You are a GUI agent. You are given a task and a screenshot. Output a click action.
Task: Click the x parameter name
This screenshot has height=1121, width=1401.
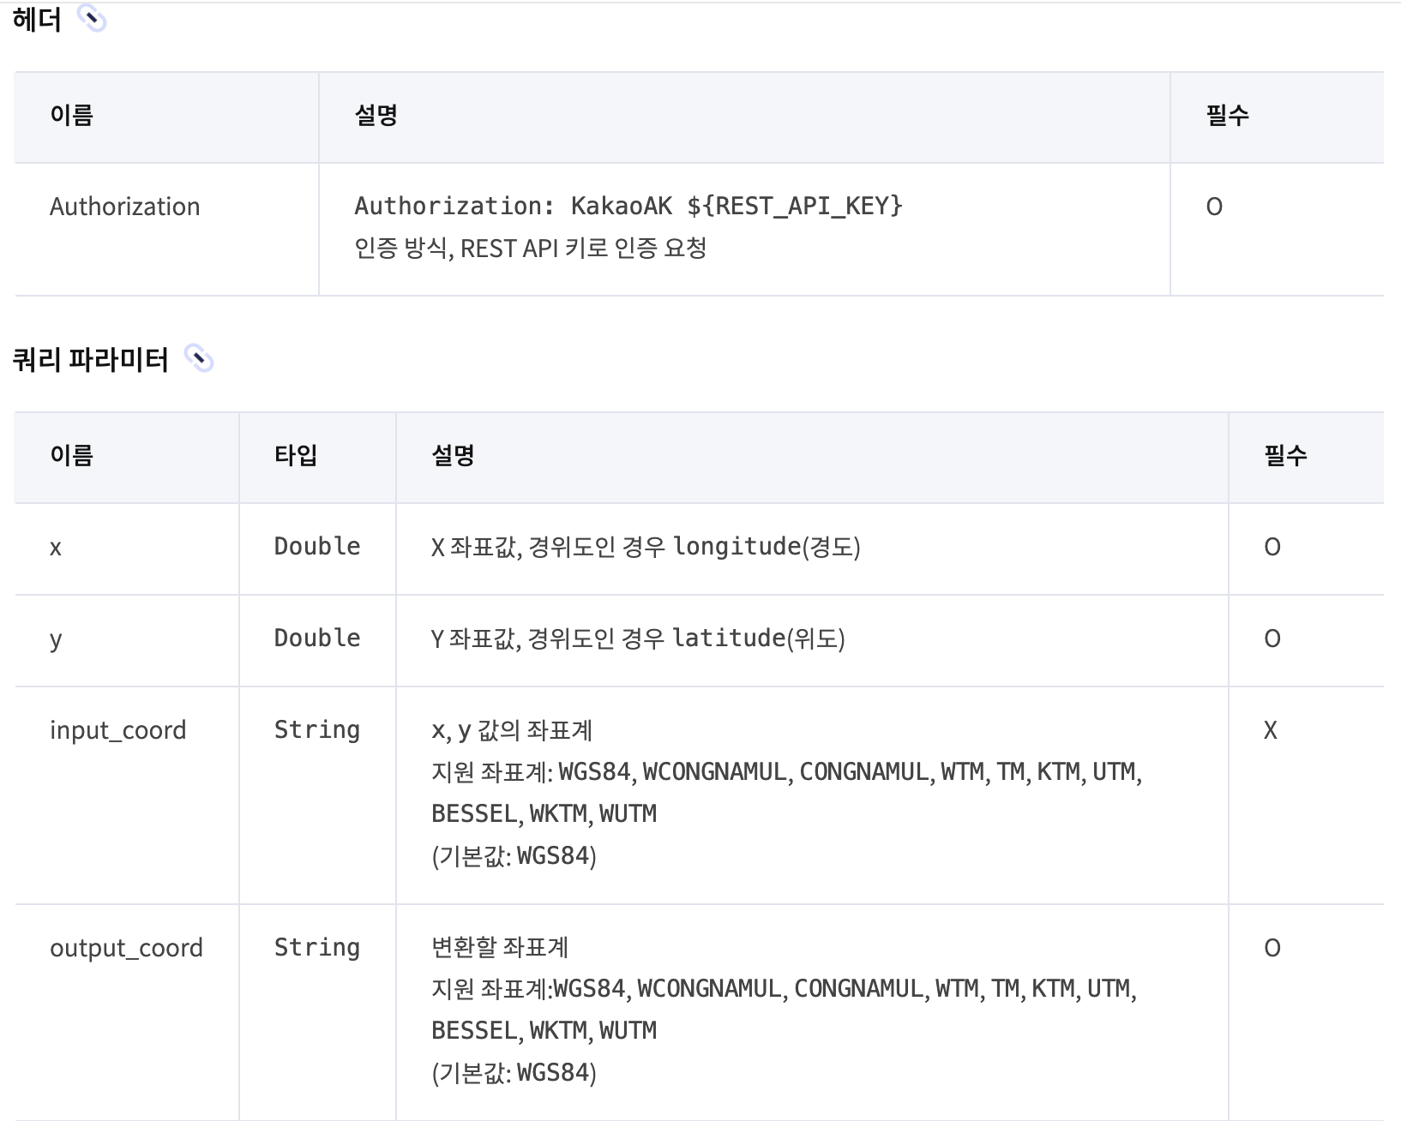click(56, 548)
